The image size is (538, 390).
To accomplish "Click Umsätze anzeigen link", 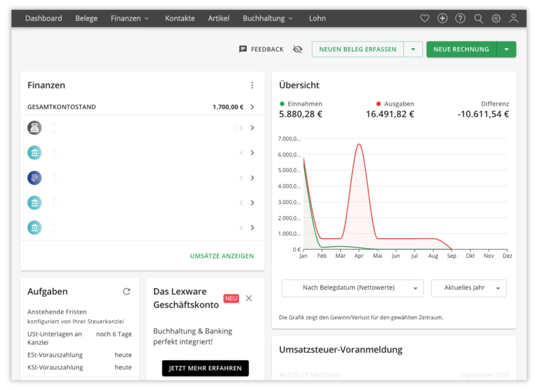I will (x=222, y=256).
